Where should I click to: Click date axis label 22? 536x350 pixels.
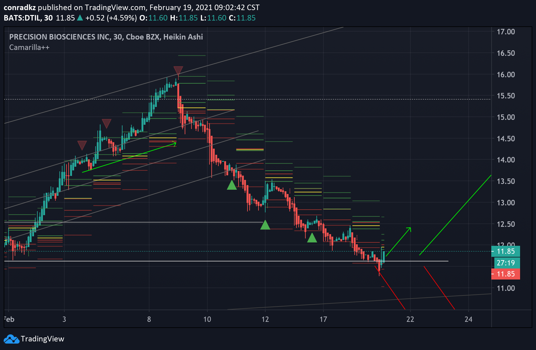[410, 319]
